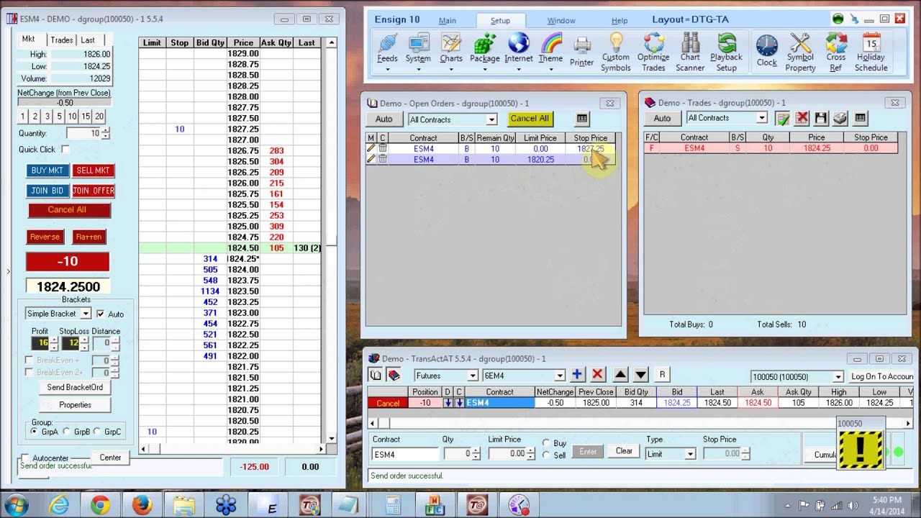The width and height of the screenshot is (921, 518).
Task: Select the GrpA radio button
Action: [x=35, y=432]
